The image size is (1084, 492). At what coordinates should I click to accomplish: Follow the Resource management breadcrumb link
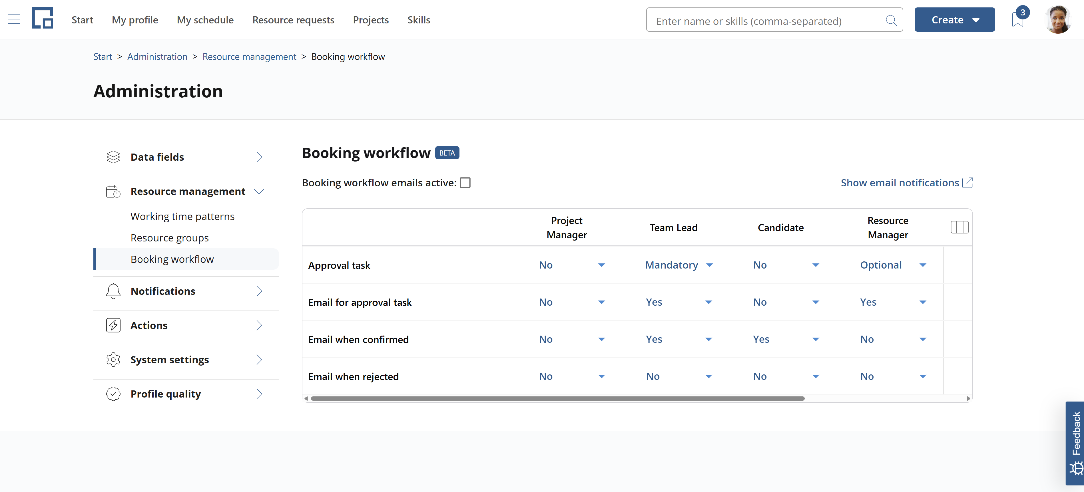tap(249, 57)
